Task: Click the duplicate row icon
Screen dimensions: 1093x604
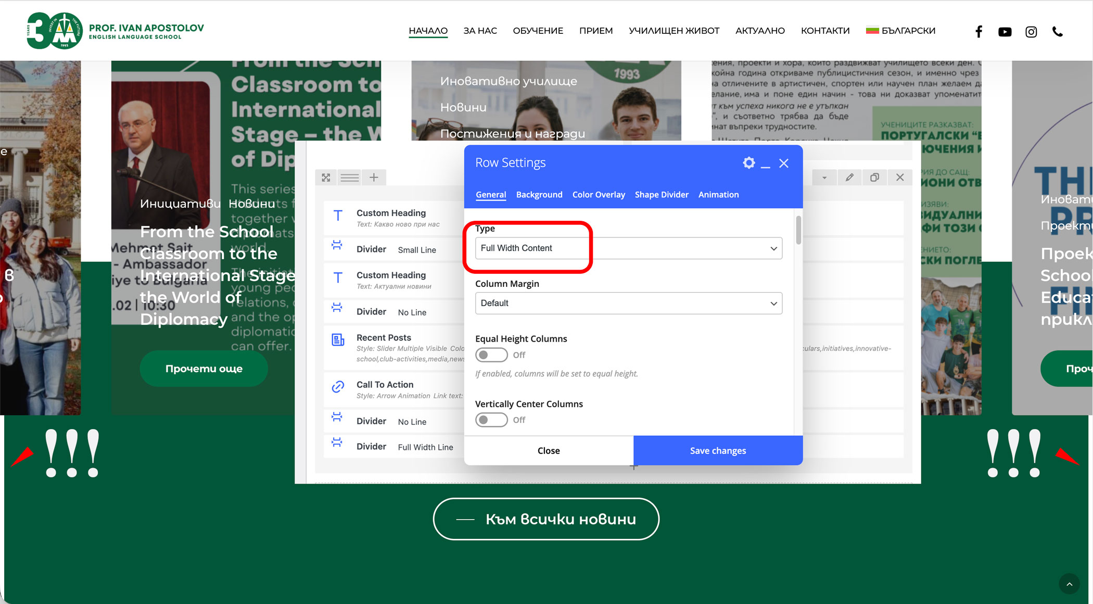Action: point(874,178)
